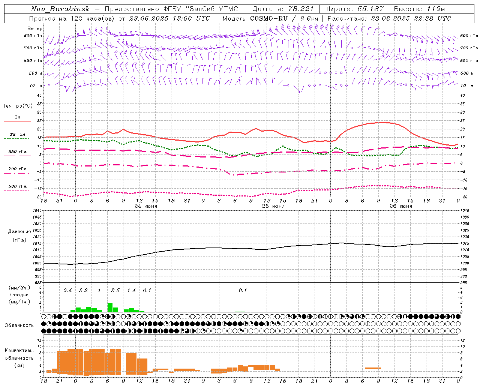Click the orange convective bar on 26 июня

click(x=373, y=368)
